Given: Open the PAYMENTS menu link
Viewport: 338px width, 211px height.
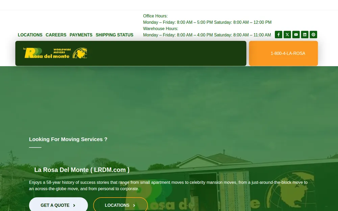Looking at the screenshot, I should [x=81, y=35].
